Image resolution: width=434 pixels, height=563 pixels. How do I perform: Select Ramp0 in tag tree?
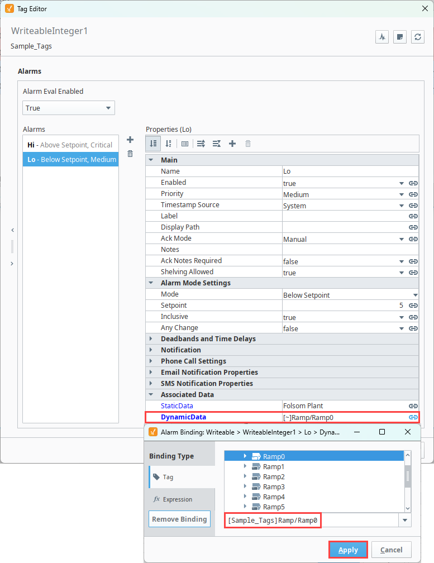coord(274,456)
